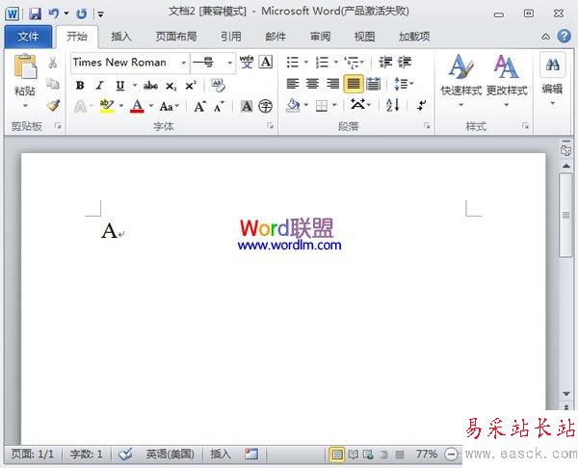Viewport: 578px width, 468px height.
Task: Center the paragraph text
Action: click(312, 84)
